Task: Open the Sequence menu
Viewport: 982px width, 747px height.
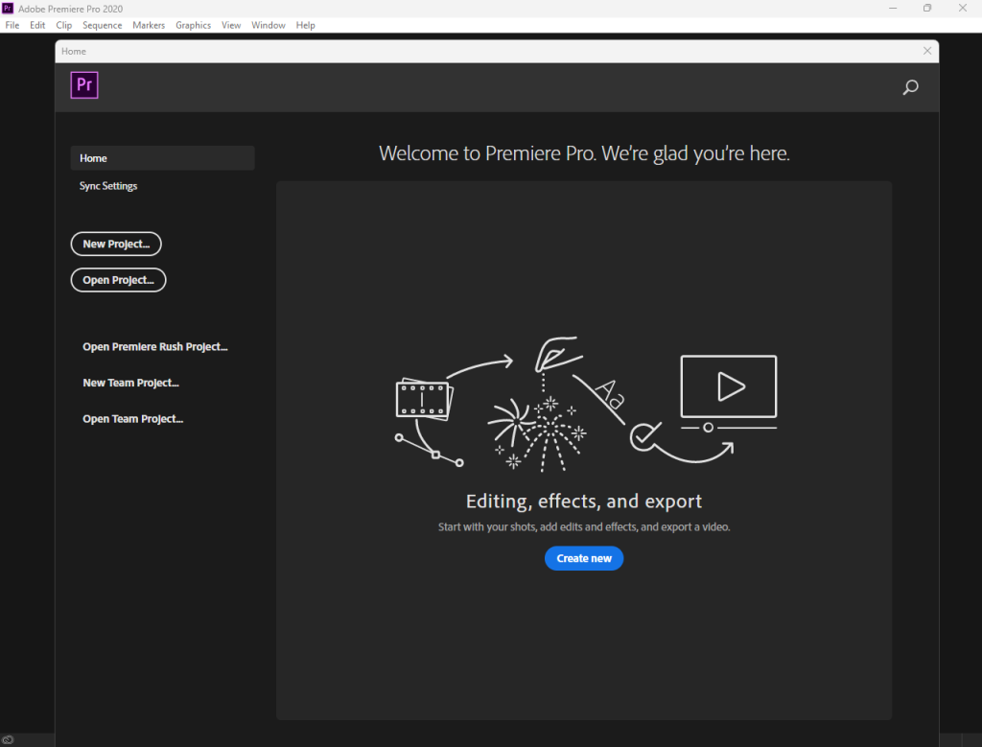Action: 102,25
